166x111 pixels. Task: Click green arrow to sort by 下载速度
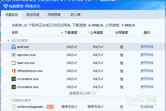tap(62, 33)
